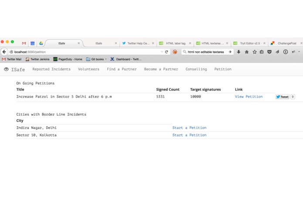
Task: Open the address bar history dropdown arrow
Action: pyautogui.click(x=162, y=52)
